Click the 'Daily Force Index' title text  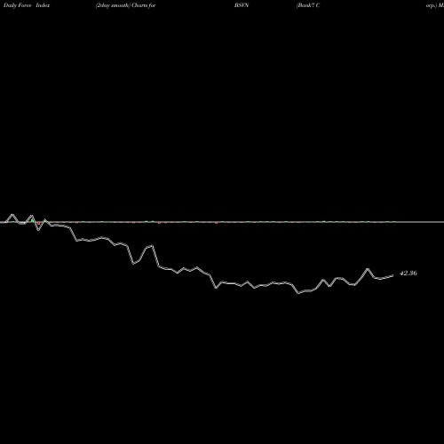pos(27,5)
